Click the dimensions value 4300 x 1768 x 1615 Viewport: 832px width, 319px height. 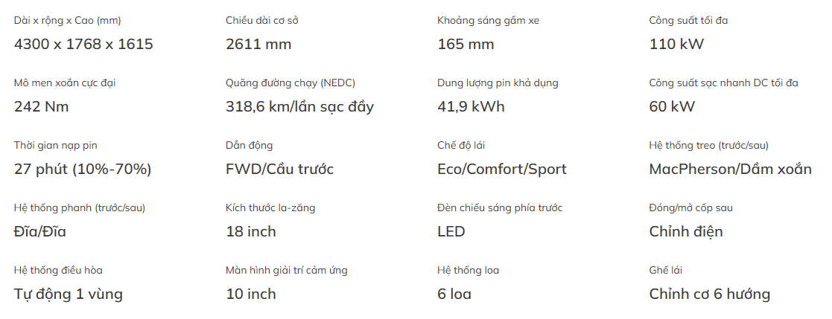[83, 45]
